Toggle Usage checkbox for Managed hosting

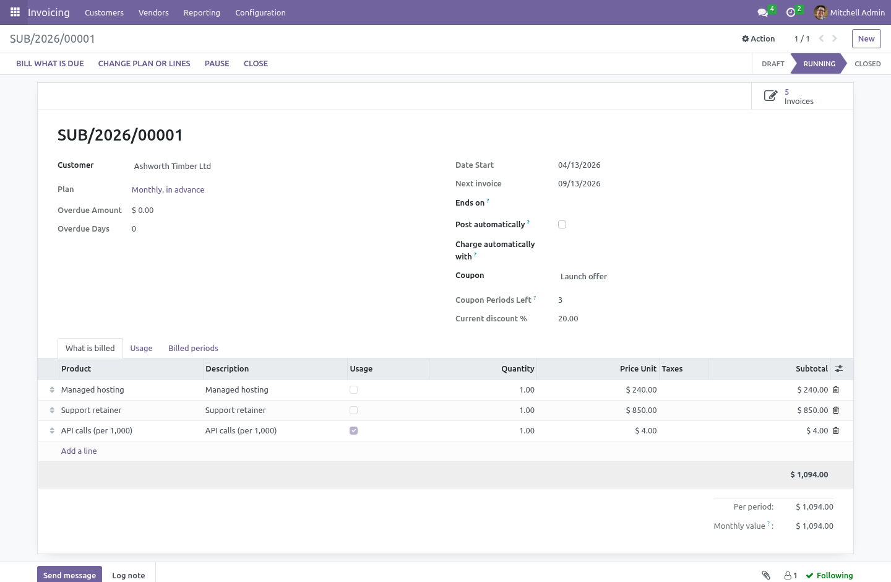353,390
